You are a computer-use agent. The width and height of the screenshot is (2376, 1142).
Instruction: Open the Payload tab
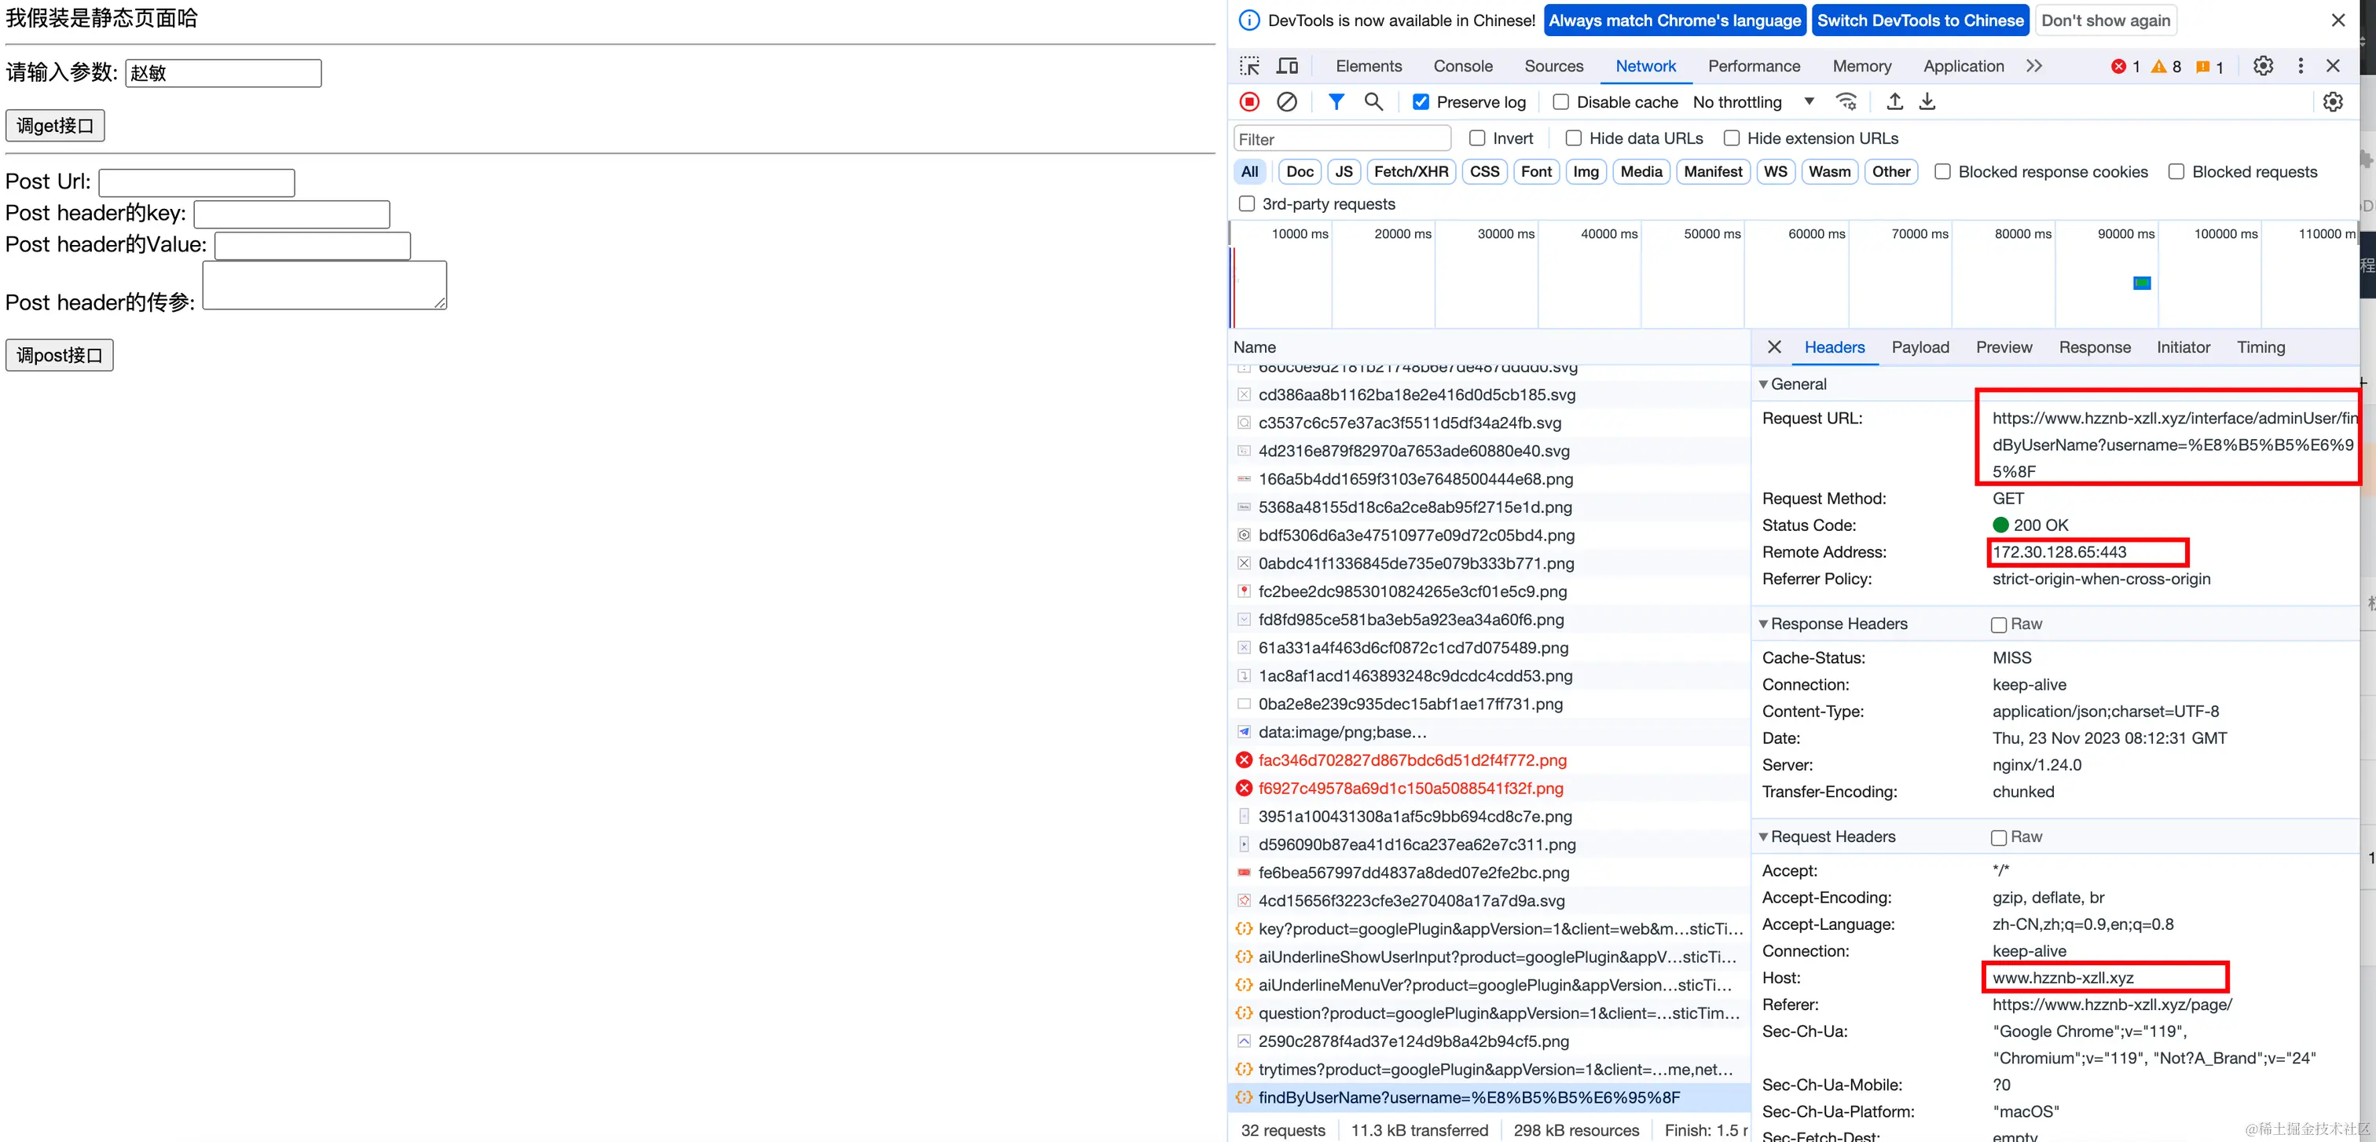click(x=1919, y=347)
